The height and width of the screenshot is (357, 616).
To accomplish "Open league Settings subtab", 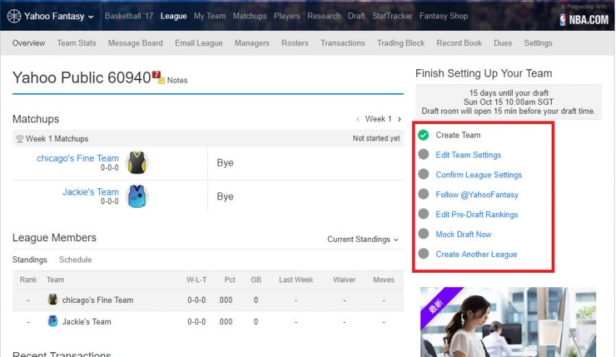I will (x=538, y=43).
